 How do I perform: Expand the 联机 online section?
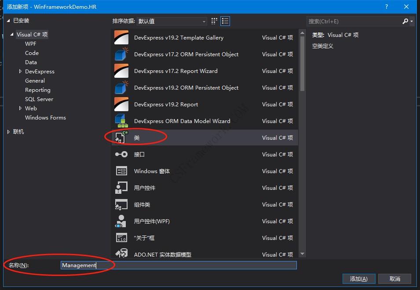coord(8,132)
